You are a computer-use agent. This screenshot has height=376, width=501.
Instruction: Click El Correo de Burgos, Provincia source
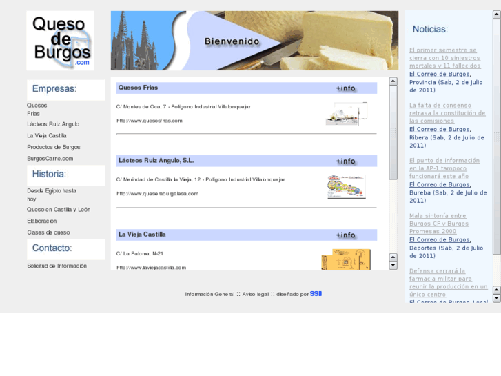(x=440, y=75)
